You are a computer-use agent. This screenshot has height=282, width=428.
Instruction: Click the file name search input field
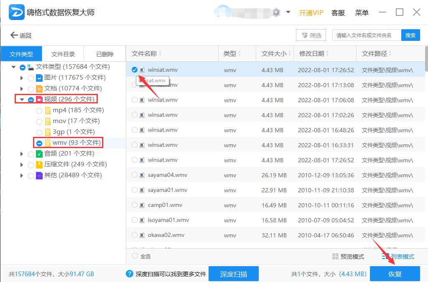367,35
